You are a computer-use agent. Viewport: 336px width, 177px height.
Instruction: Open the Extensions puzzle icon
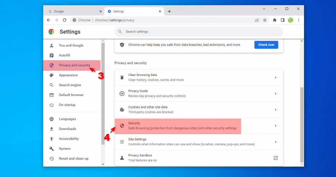(275, 20)
